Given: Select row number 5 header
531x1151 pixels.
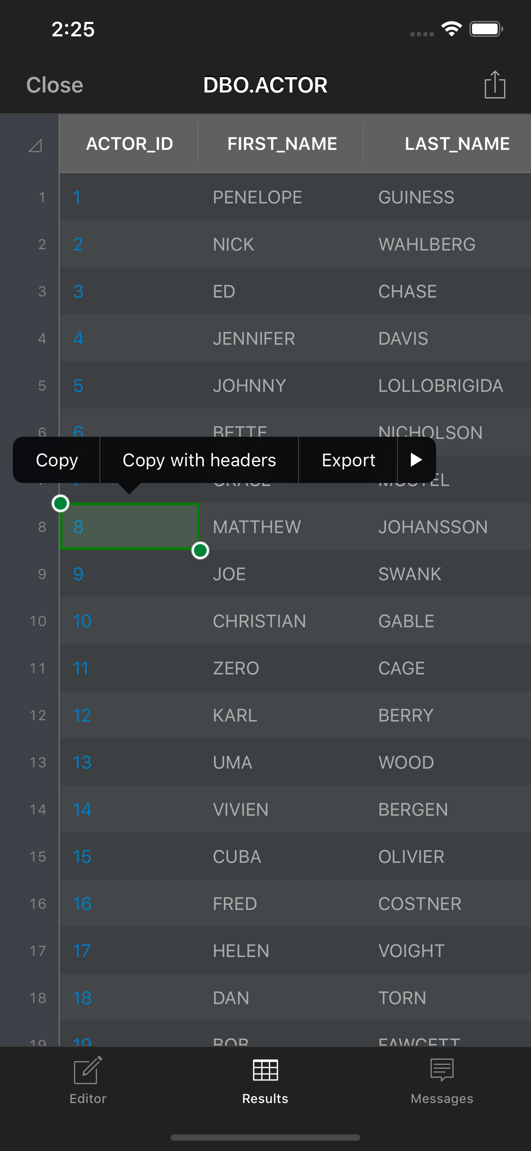Looking at the screenshot, I should [x=42, y=386].
